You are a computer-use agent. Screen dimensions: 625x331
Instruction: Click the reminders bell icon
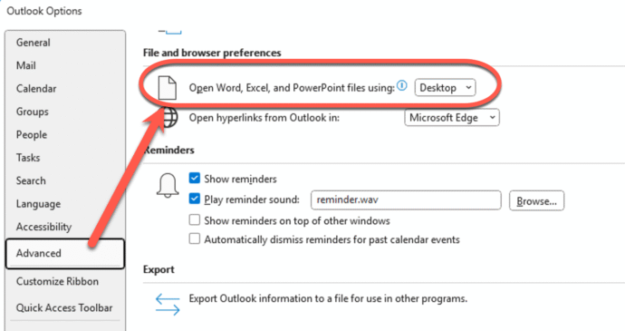pos(168,185)
